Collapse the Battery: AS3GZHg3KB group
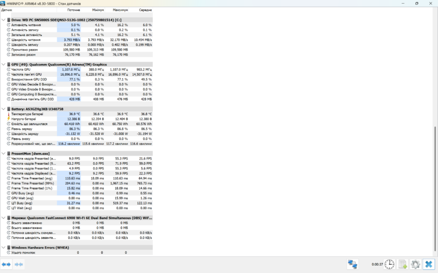The image size is (438, 273). click(3, 109)
